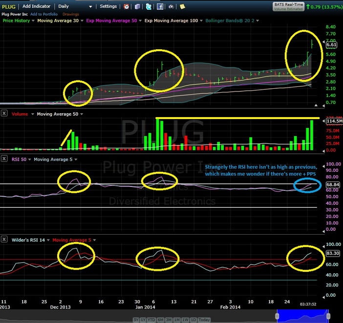Grab the left handle of the range selector

277,316
